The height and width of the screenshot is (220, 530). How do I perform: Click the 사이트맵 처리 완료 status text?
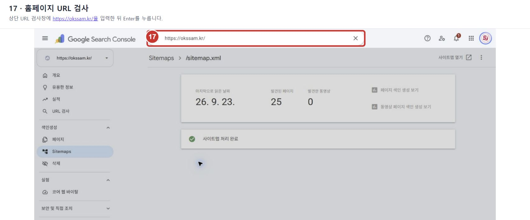pyautogui.click(x=220, y=139)
